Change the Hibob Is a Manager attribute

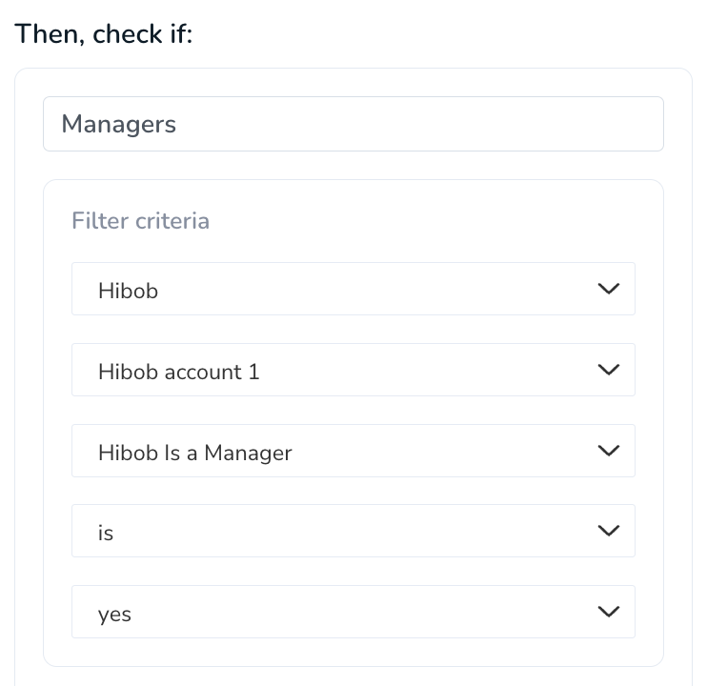tap(353, 451)
